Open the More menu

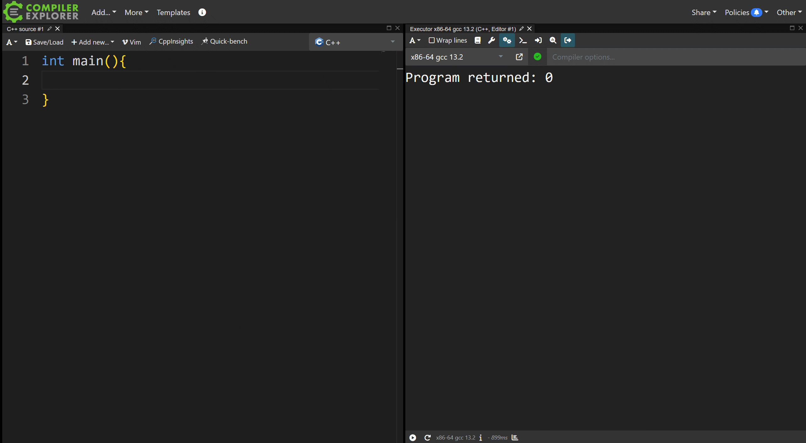tap(136, 13)
